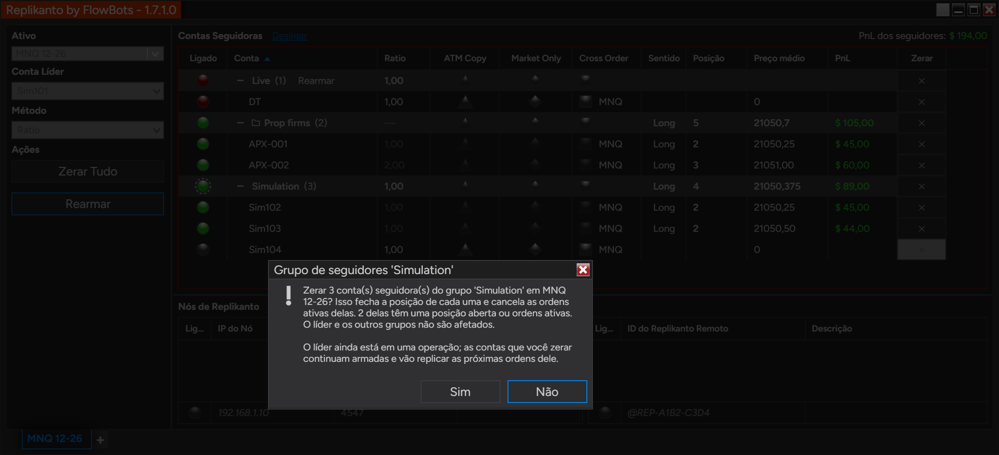Viewport: 999px width, 455px height.
Task: Open the Método dropdown showing Ratio
Action: (88, 130)
